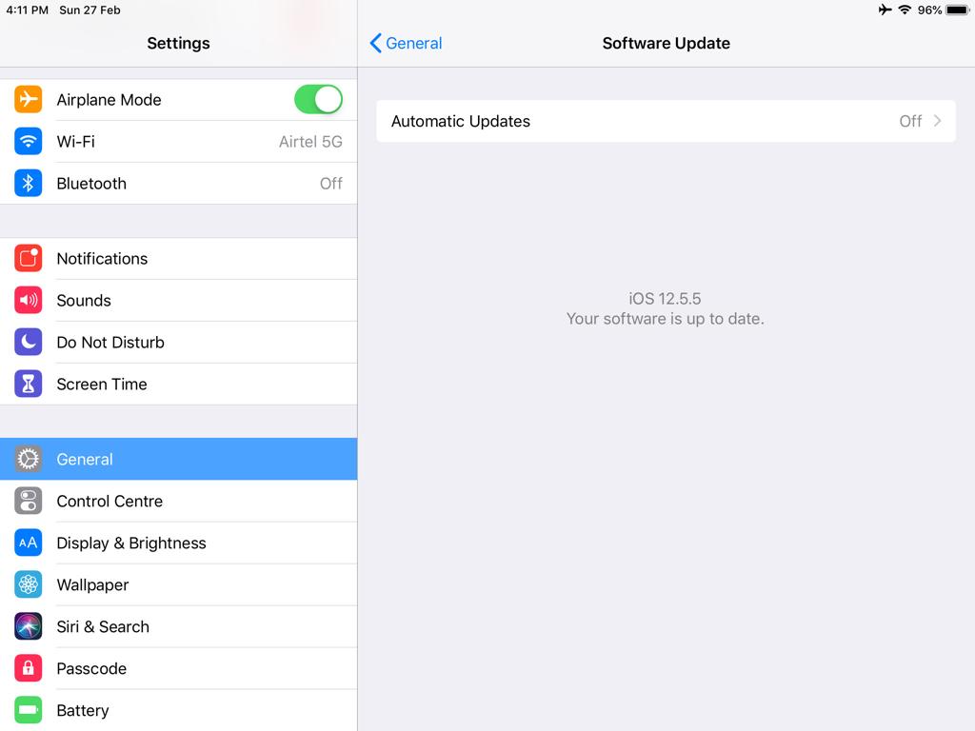Select General in the settings sidebar

pos(178,459)
